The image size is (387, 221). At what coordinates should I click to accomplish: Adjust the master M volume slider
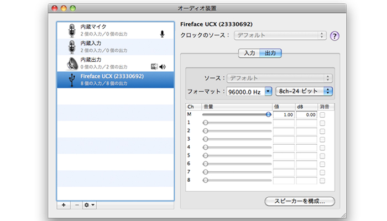click(x=237, y=114)
